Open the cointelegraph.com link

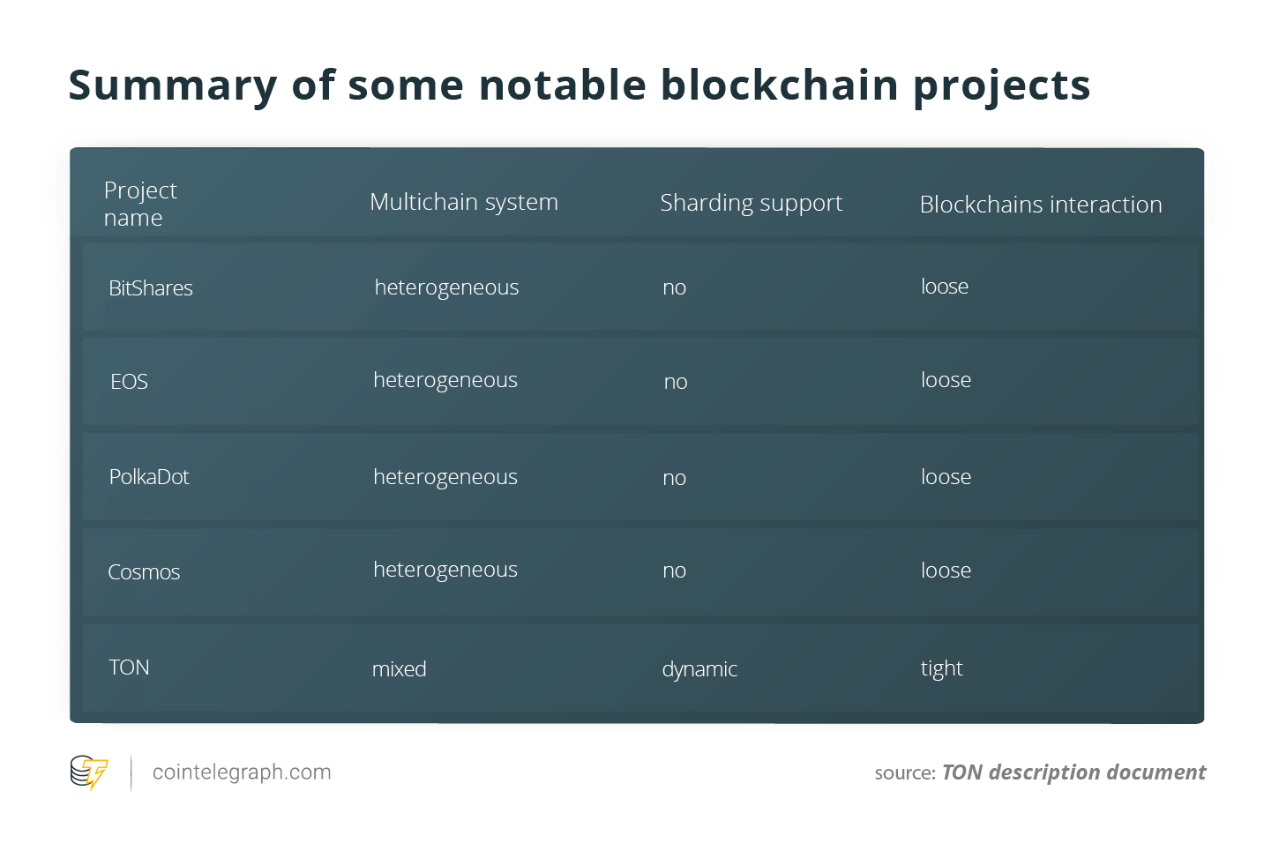pyautogui.click(x=242, y=772)
